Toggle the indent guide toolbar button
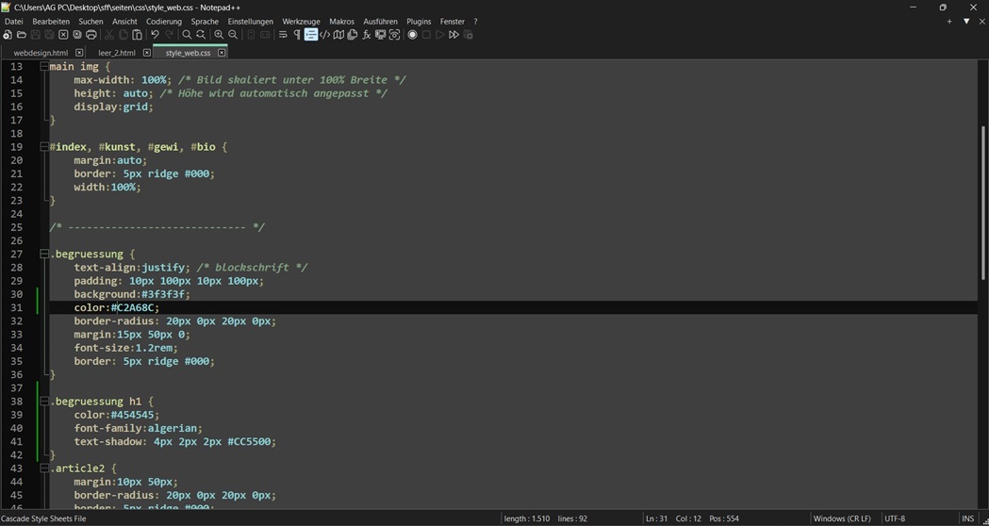The width and height of the screenshot is (989, 526). [310, 35]
